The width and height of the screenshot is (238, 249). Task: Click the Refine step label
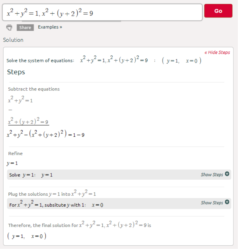tap(15, 153)
